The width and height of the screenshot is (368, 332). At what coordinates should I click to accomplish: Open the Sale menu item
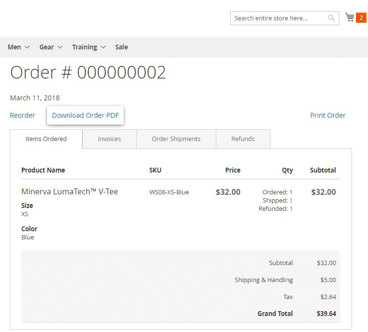pos(122,47)
